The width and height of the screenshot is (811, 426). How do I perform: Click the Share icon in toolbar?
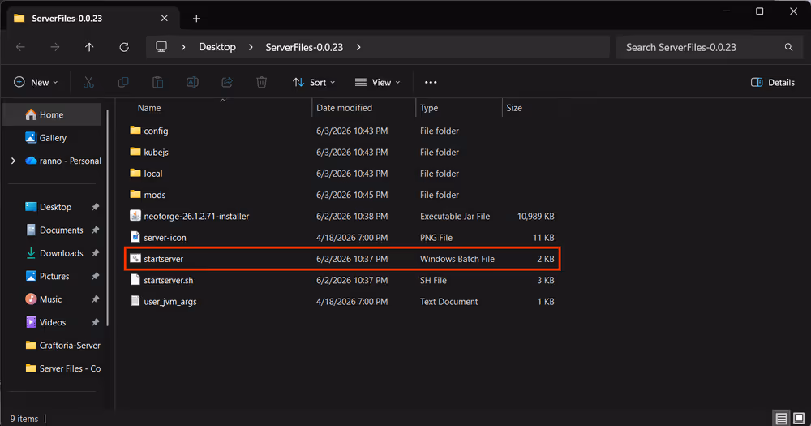click(227, 82)
